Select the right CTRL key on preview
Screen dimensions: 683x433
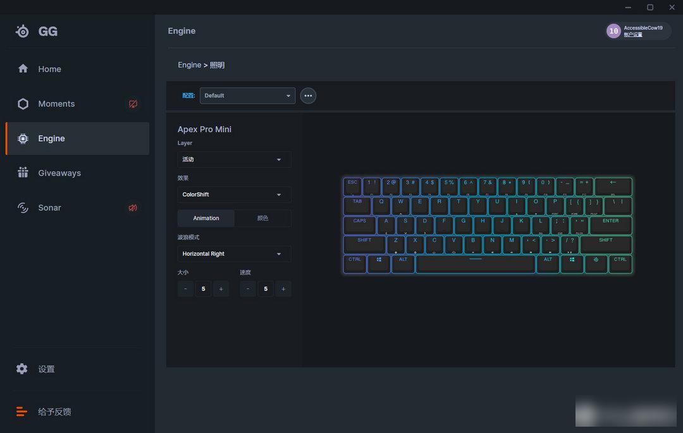tap(620, 264)
